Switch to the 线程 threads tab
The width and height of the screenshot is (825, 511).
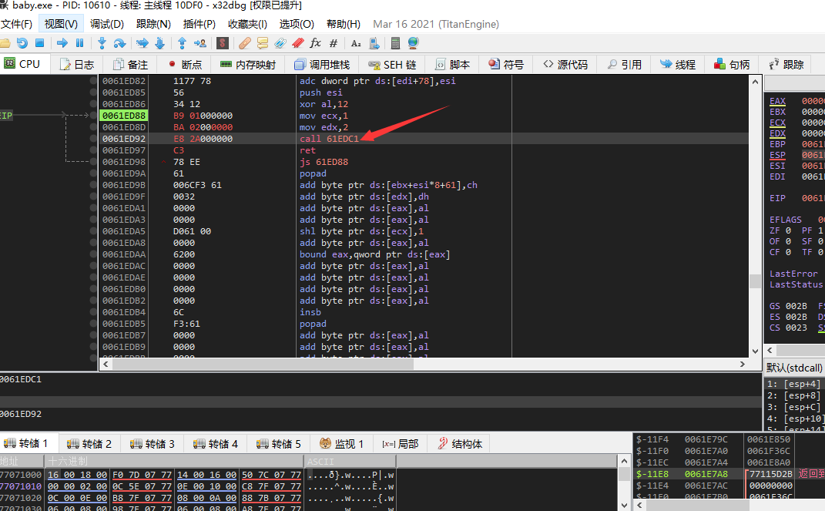click(678, 64)
